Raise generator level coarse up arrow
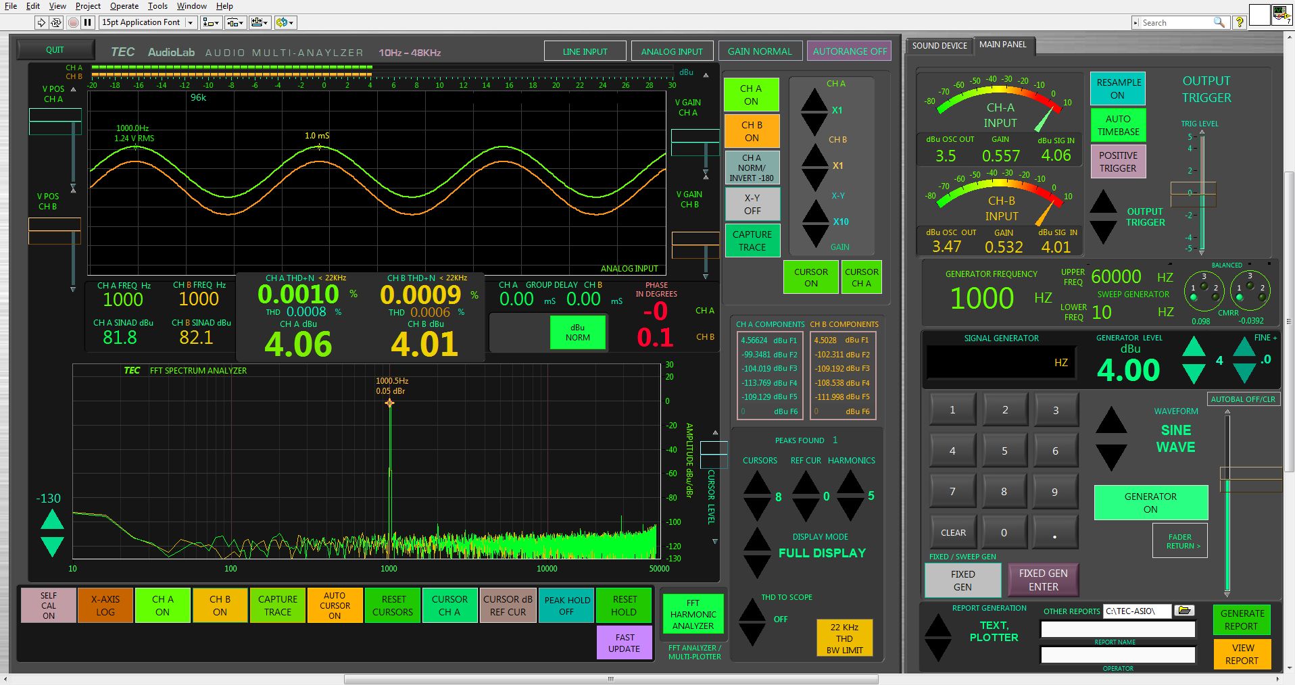 1194,347
